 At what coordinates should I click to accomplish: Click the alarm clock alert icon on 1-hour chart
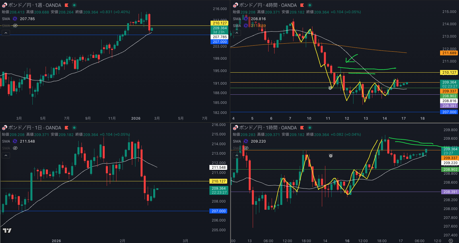(x=330, y=155)
